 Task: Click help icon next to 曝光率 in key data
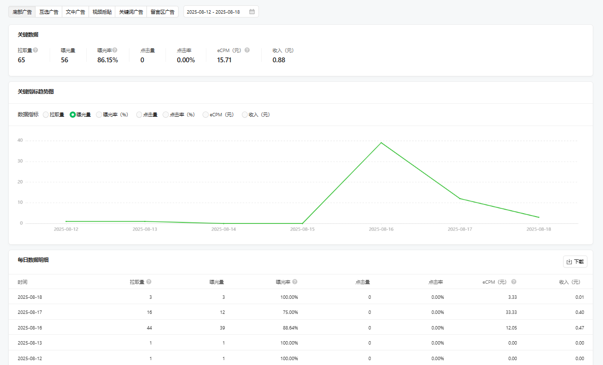click(115, 50)
